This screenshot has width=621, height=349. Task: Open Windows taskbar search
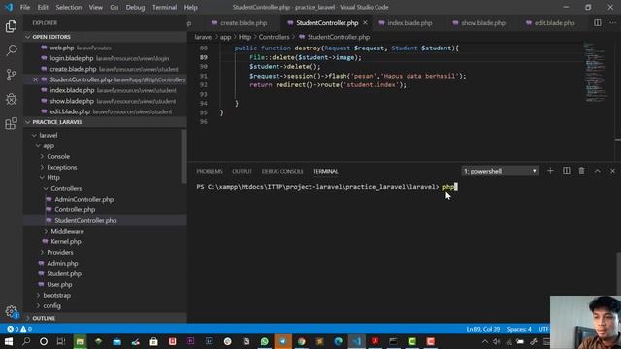(26, 341)
